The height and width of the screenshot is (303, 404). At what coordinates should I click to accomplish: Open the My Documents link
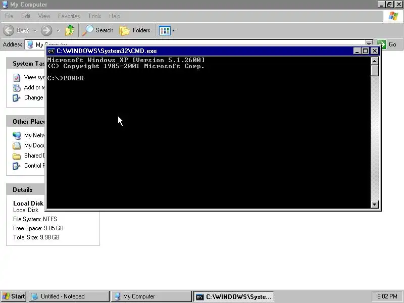click(34, 145)
